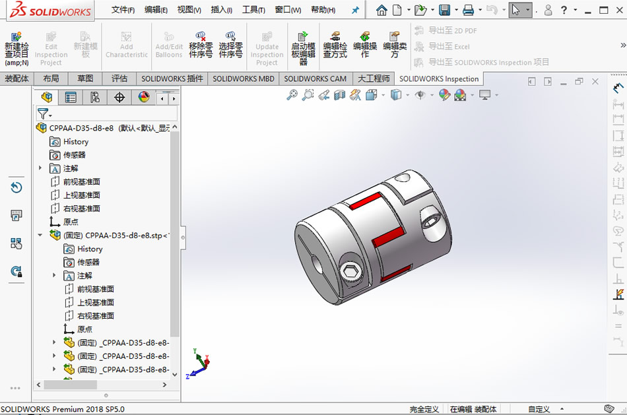The image size is (627, 415).
Task: Click the Edit Appearance icon
Action: coord(444,95)
